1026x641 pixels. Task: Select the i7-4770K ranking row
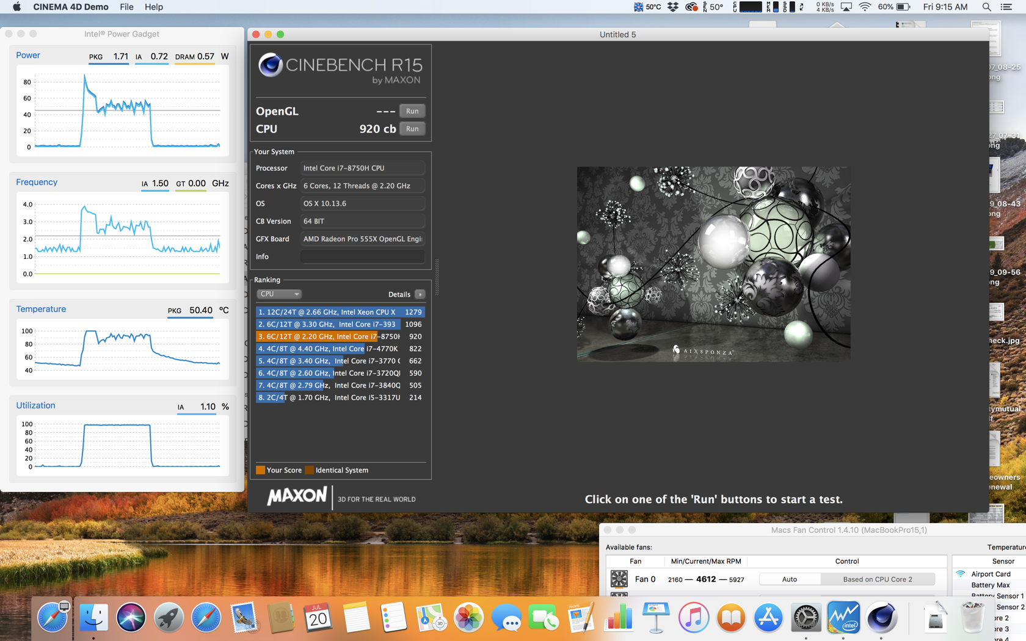click(340, 349)
